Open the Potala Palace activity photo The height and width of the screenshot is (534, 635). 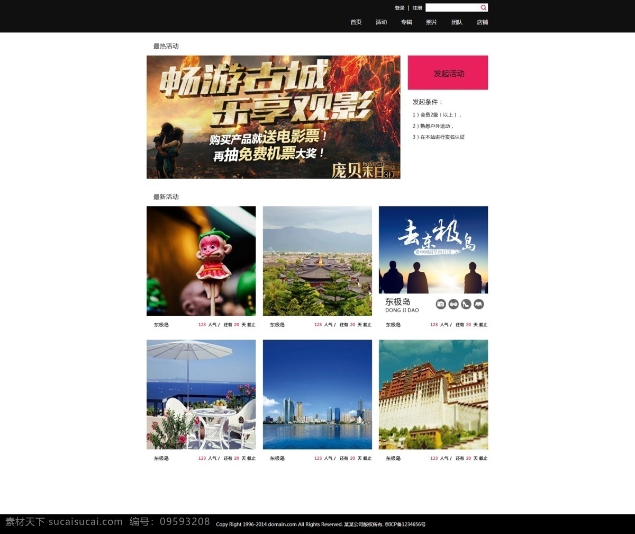tap(433, 395)
